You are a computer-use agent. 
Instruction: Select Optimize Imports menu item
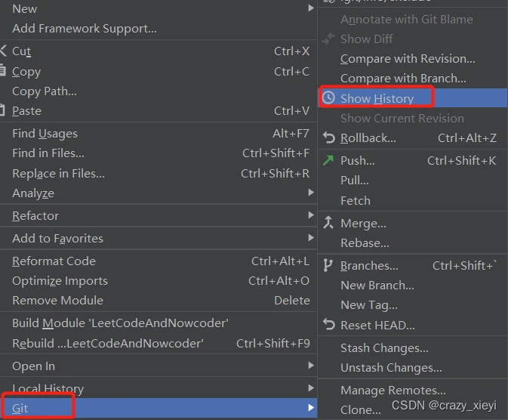click(x=158, y=281)
